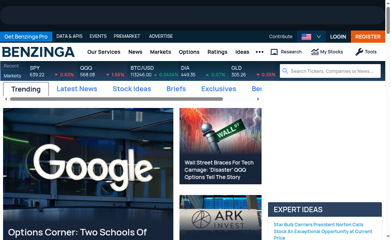Click Get Benzinga Pro button
The width and height of the screenshot is (391, 240).
pyautogui.click(x=26, y=37)
